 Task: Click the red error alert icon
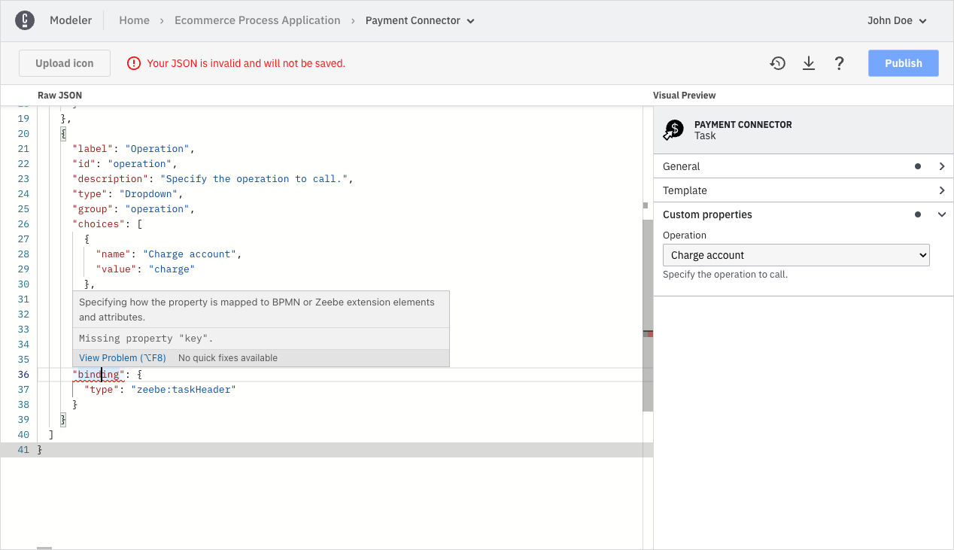point(134,63)
